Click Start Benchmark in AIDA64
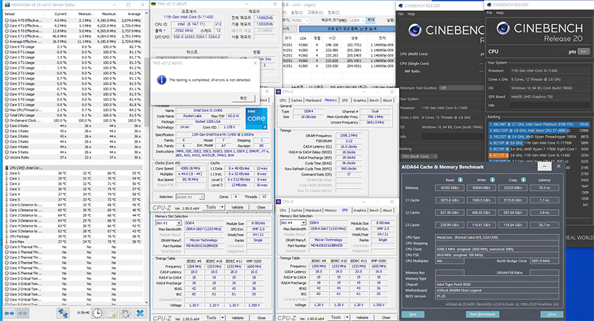The image size is (594, 321). click(482, 314)
